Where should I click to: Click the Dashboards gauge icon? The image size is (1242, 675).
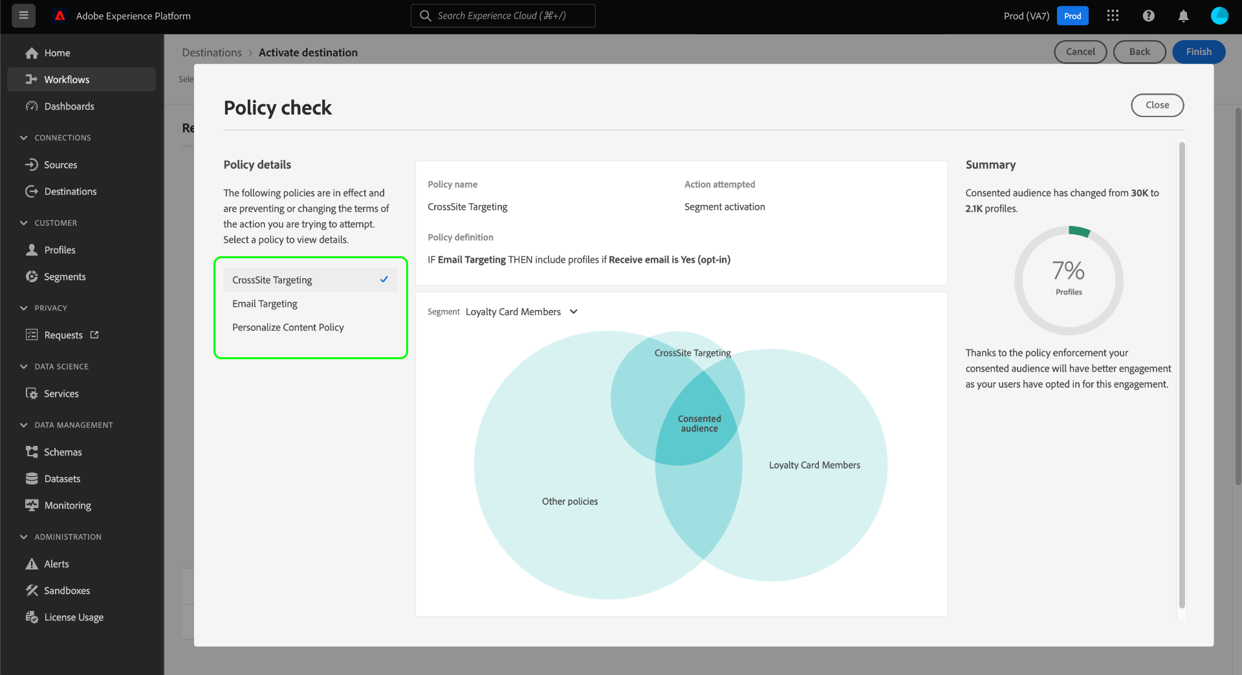click(x=32, y=106)
